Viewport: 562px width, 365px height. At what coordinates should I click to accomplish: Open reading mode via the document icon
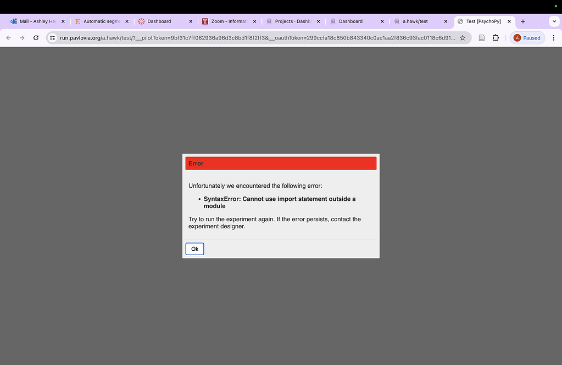(480, 37)
